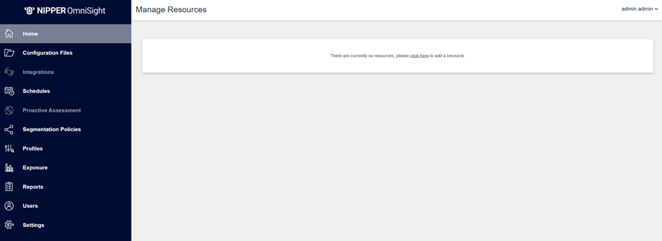Click the Settings gear icon
The image size is (662, 241).
tap(9, 225)
